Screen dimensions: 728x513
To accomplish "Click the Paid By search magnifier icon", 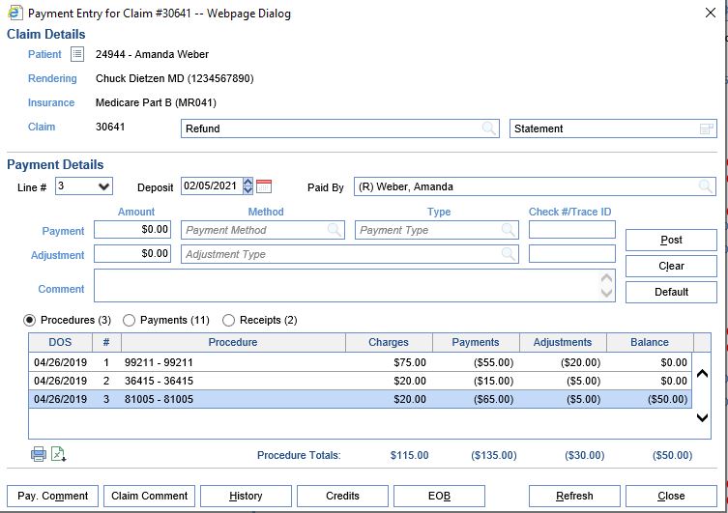I will click(x=706, y=186).
